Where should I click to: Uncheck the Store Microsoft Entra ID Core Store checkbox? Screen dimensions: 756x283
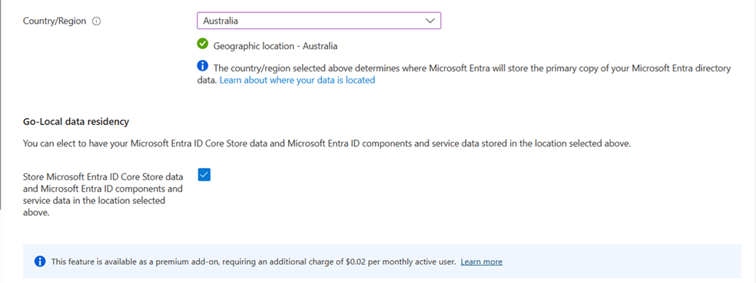click(x=204, y=175)
